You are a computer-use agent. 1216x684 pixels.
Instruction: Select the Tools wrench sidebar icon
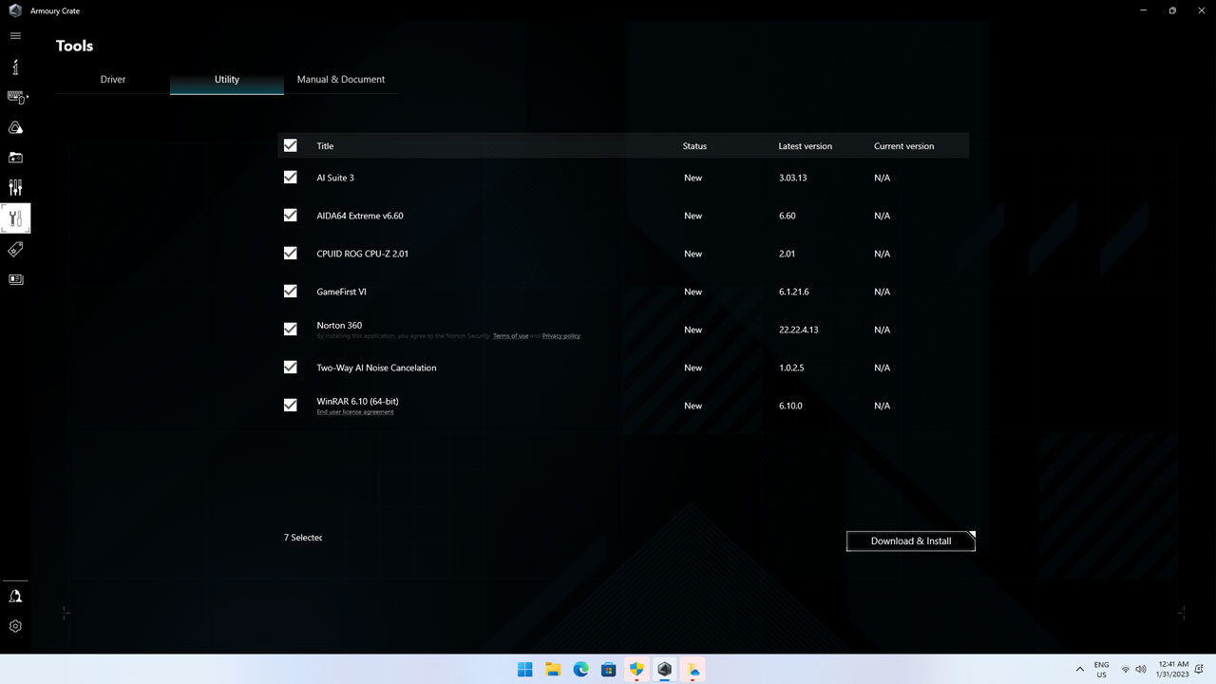coord(15,218)
